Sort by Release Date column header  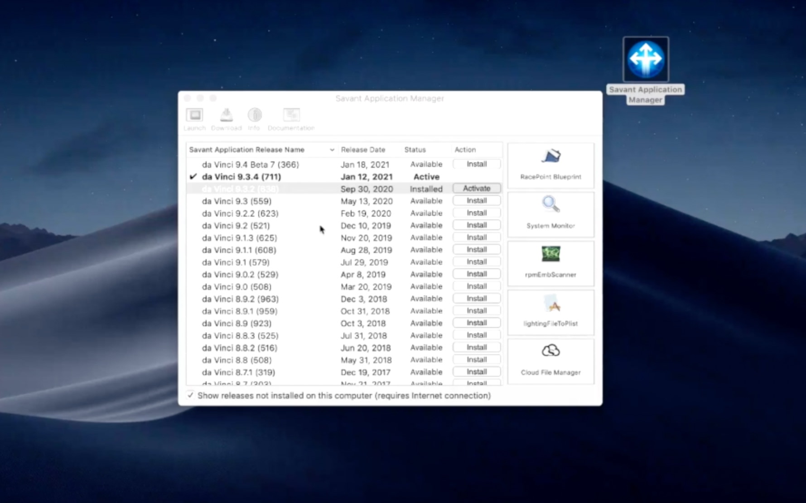pyautogui.click(x=363, y=150)
